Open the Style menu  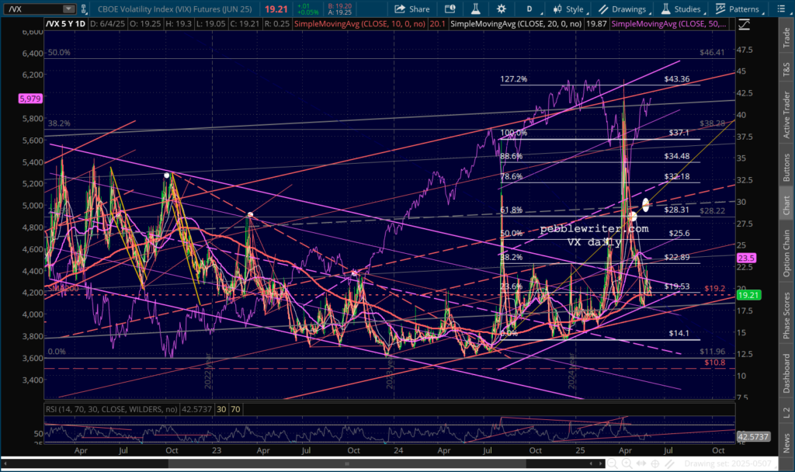pos(568,9)
